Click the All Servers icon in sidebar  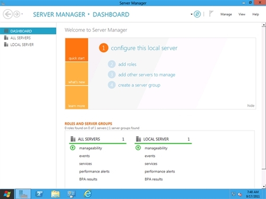click(x=6, y=38)
